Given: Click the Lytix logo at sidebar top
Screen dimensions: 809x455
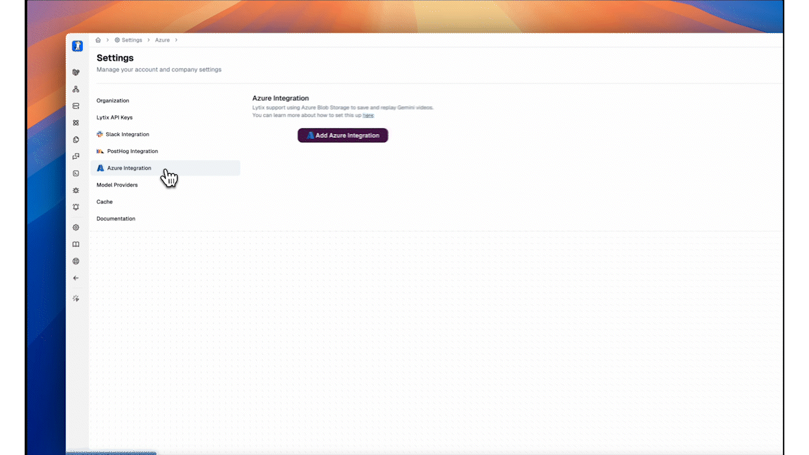Looking at the screenshot, I should click(77, 46).
